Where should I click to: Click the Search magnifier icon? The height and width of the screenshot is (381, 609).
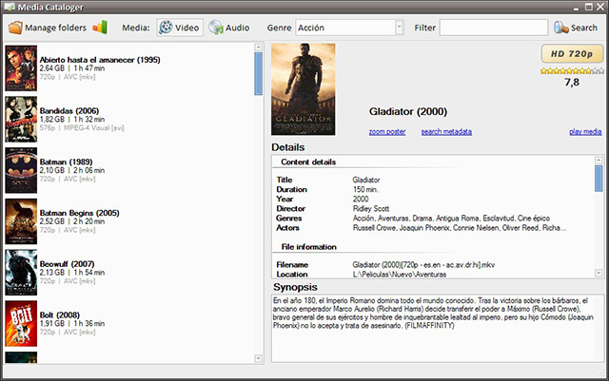560,28
